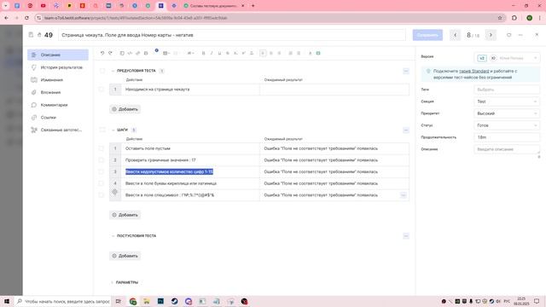Open the text color tool
This screenshot has height=307, width=546.
pos(310,53)
